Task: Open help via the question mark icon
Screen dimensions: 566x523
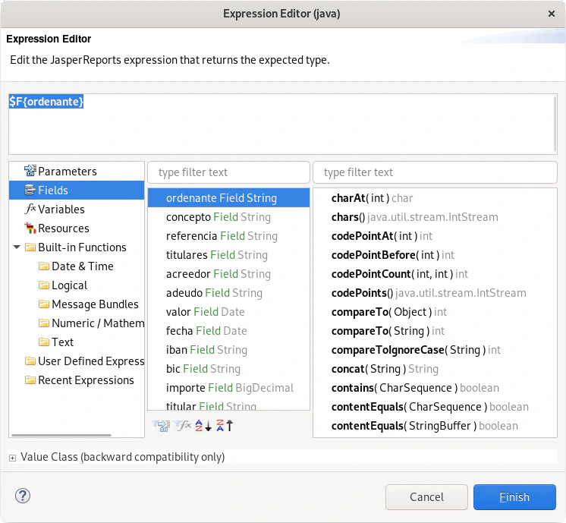Action: point(23,496)
